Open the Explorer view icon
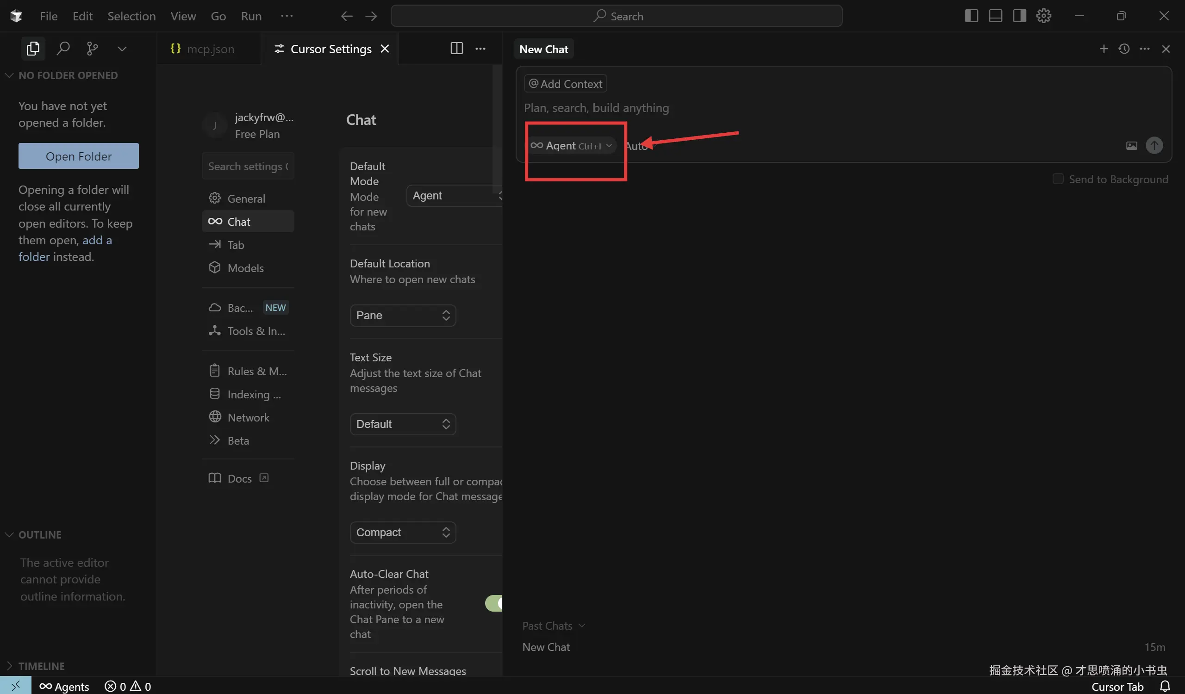The image size is (1185, 694). pyautogui.click(x=33, y=49)
